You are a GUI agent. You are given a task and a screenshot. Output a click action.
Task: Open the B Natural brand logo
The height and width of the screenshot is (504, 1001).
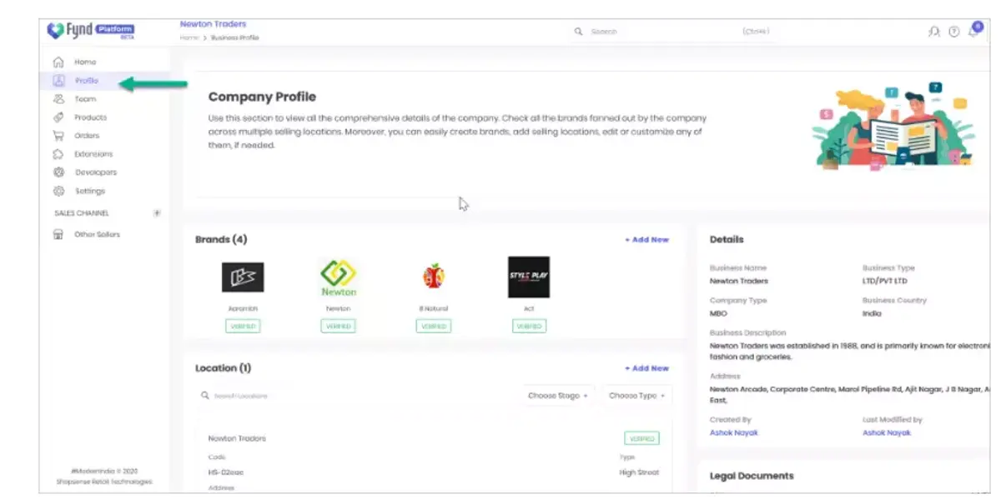pyautogui.click(x=434, y=276)
